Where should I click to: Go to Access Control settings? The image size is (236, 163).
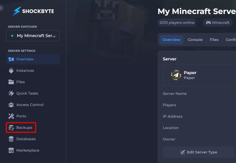click(x=33, y=105)
